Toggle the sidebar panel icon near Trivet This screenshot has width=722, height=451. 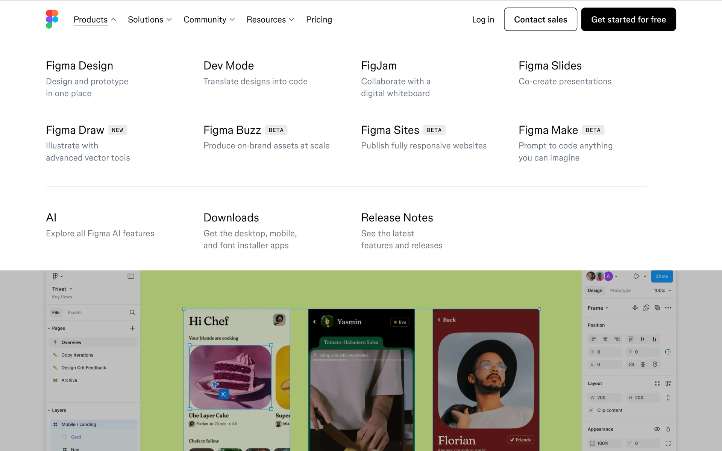pyautogui.click(x=131, y=276)
